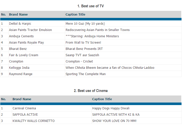Click 'SAFFOLA ACTIVE WITH KI & KA' caption
The image size is (182, 130).
pos(116,115)
